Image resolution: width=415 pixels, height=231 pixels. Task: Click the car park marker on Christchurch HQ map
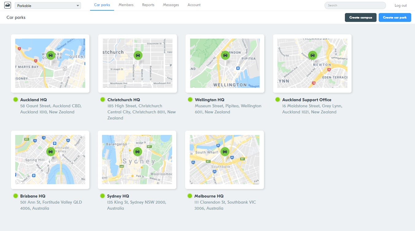pyautogui.click(x=138, y=55)
